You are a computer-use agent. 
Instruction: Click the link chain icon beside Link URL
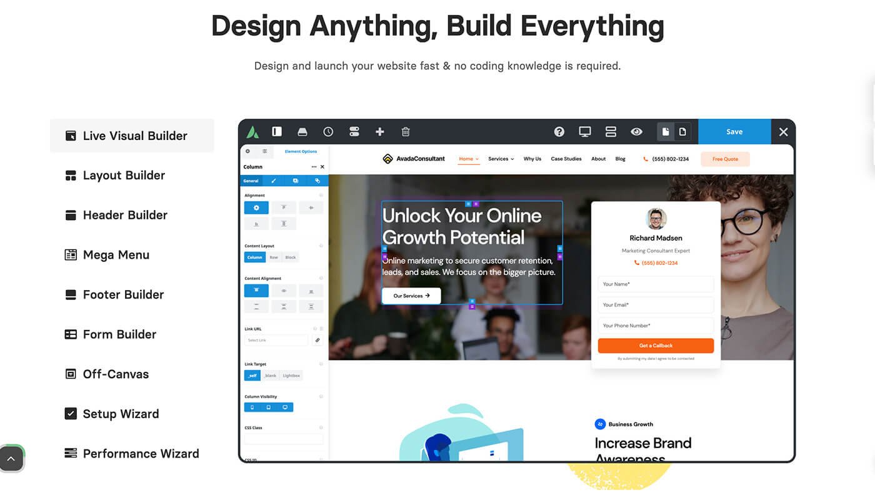pos(317,340)
